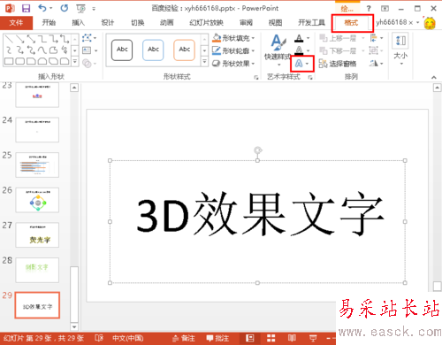Click the Merge Shapes icon
The height and width of the screenshot is (345, 442).
pyautogui.click(x=87, y=63)
